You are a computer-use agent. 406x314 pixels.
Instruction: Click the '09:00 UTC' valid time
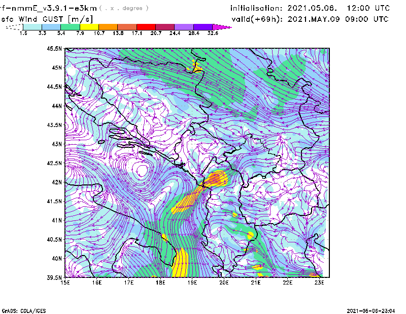point(366,19)
